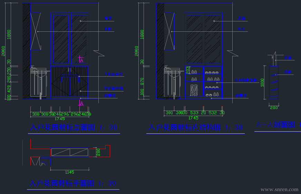Click the "层板" label in A-A section
Viewport: 301px width, 194px height.
(288, 72)
